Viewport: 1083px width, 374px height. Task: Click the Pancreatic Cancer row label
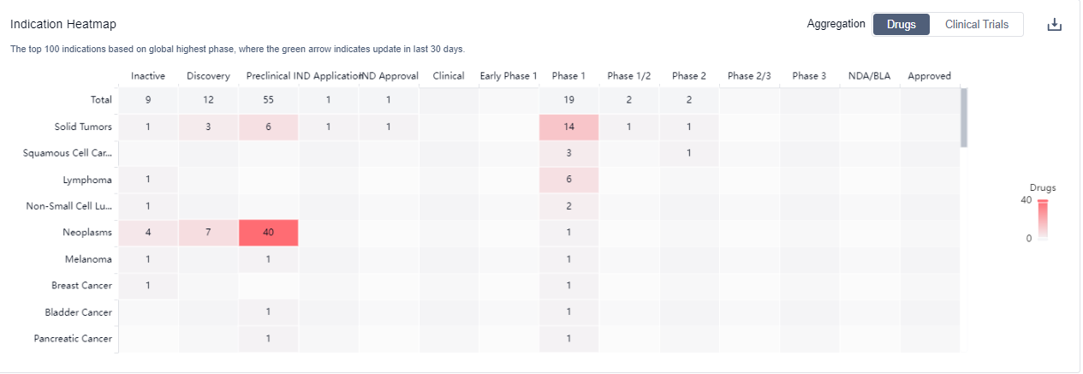pyautogui.click(x=73, y=339)
